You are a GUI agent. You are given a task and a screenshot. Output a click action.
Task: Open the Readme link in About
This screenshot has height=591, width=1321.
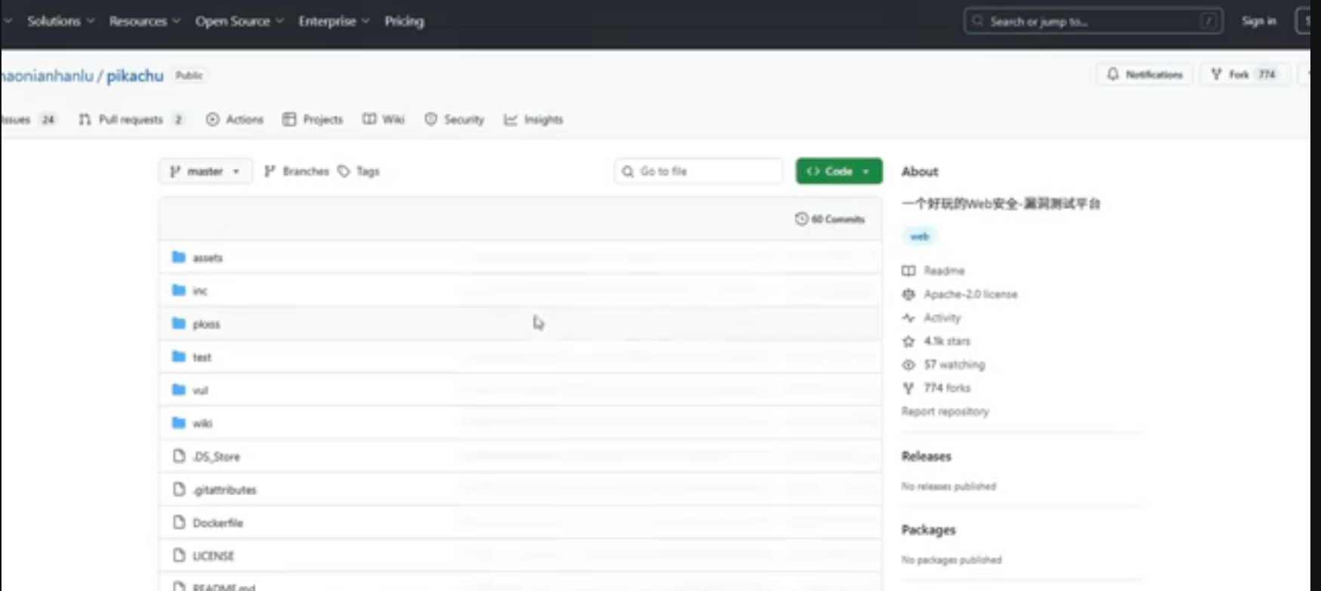click(944, 271)
